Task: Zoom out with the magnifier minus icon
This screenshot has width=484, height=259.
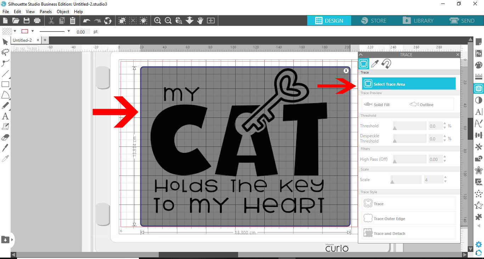Action: click(168, 21)
